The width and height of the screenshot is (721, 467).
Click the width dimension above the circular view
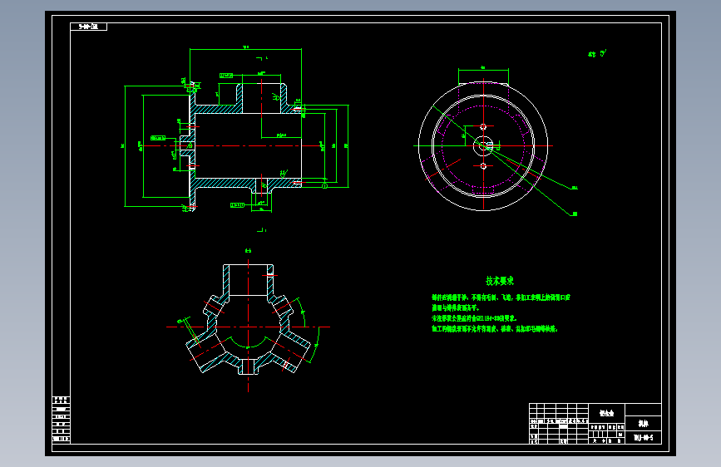[x=483, y=69]
